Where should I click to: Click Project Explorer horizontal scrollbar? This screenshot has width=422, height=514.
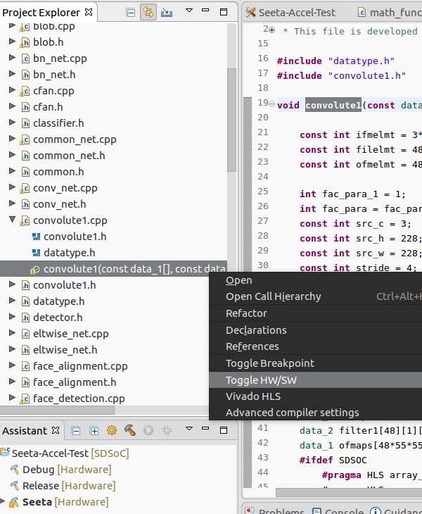point(57,410)
